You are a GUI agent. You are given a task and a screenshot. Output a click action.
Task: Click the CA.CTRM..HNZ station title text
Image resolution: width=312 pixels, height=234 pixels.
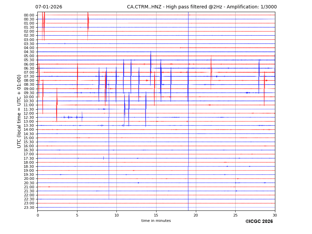[x=202, y=7]
